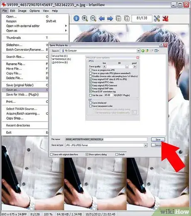Toggle Disable chroma color subsampling
The height and width of the screenshot is (216, 191).
point(91,76)
